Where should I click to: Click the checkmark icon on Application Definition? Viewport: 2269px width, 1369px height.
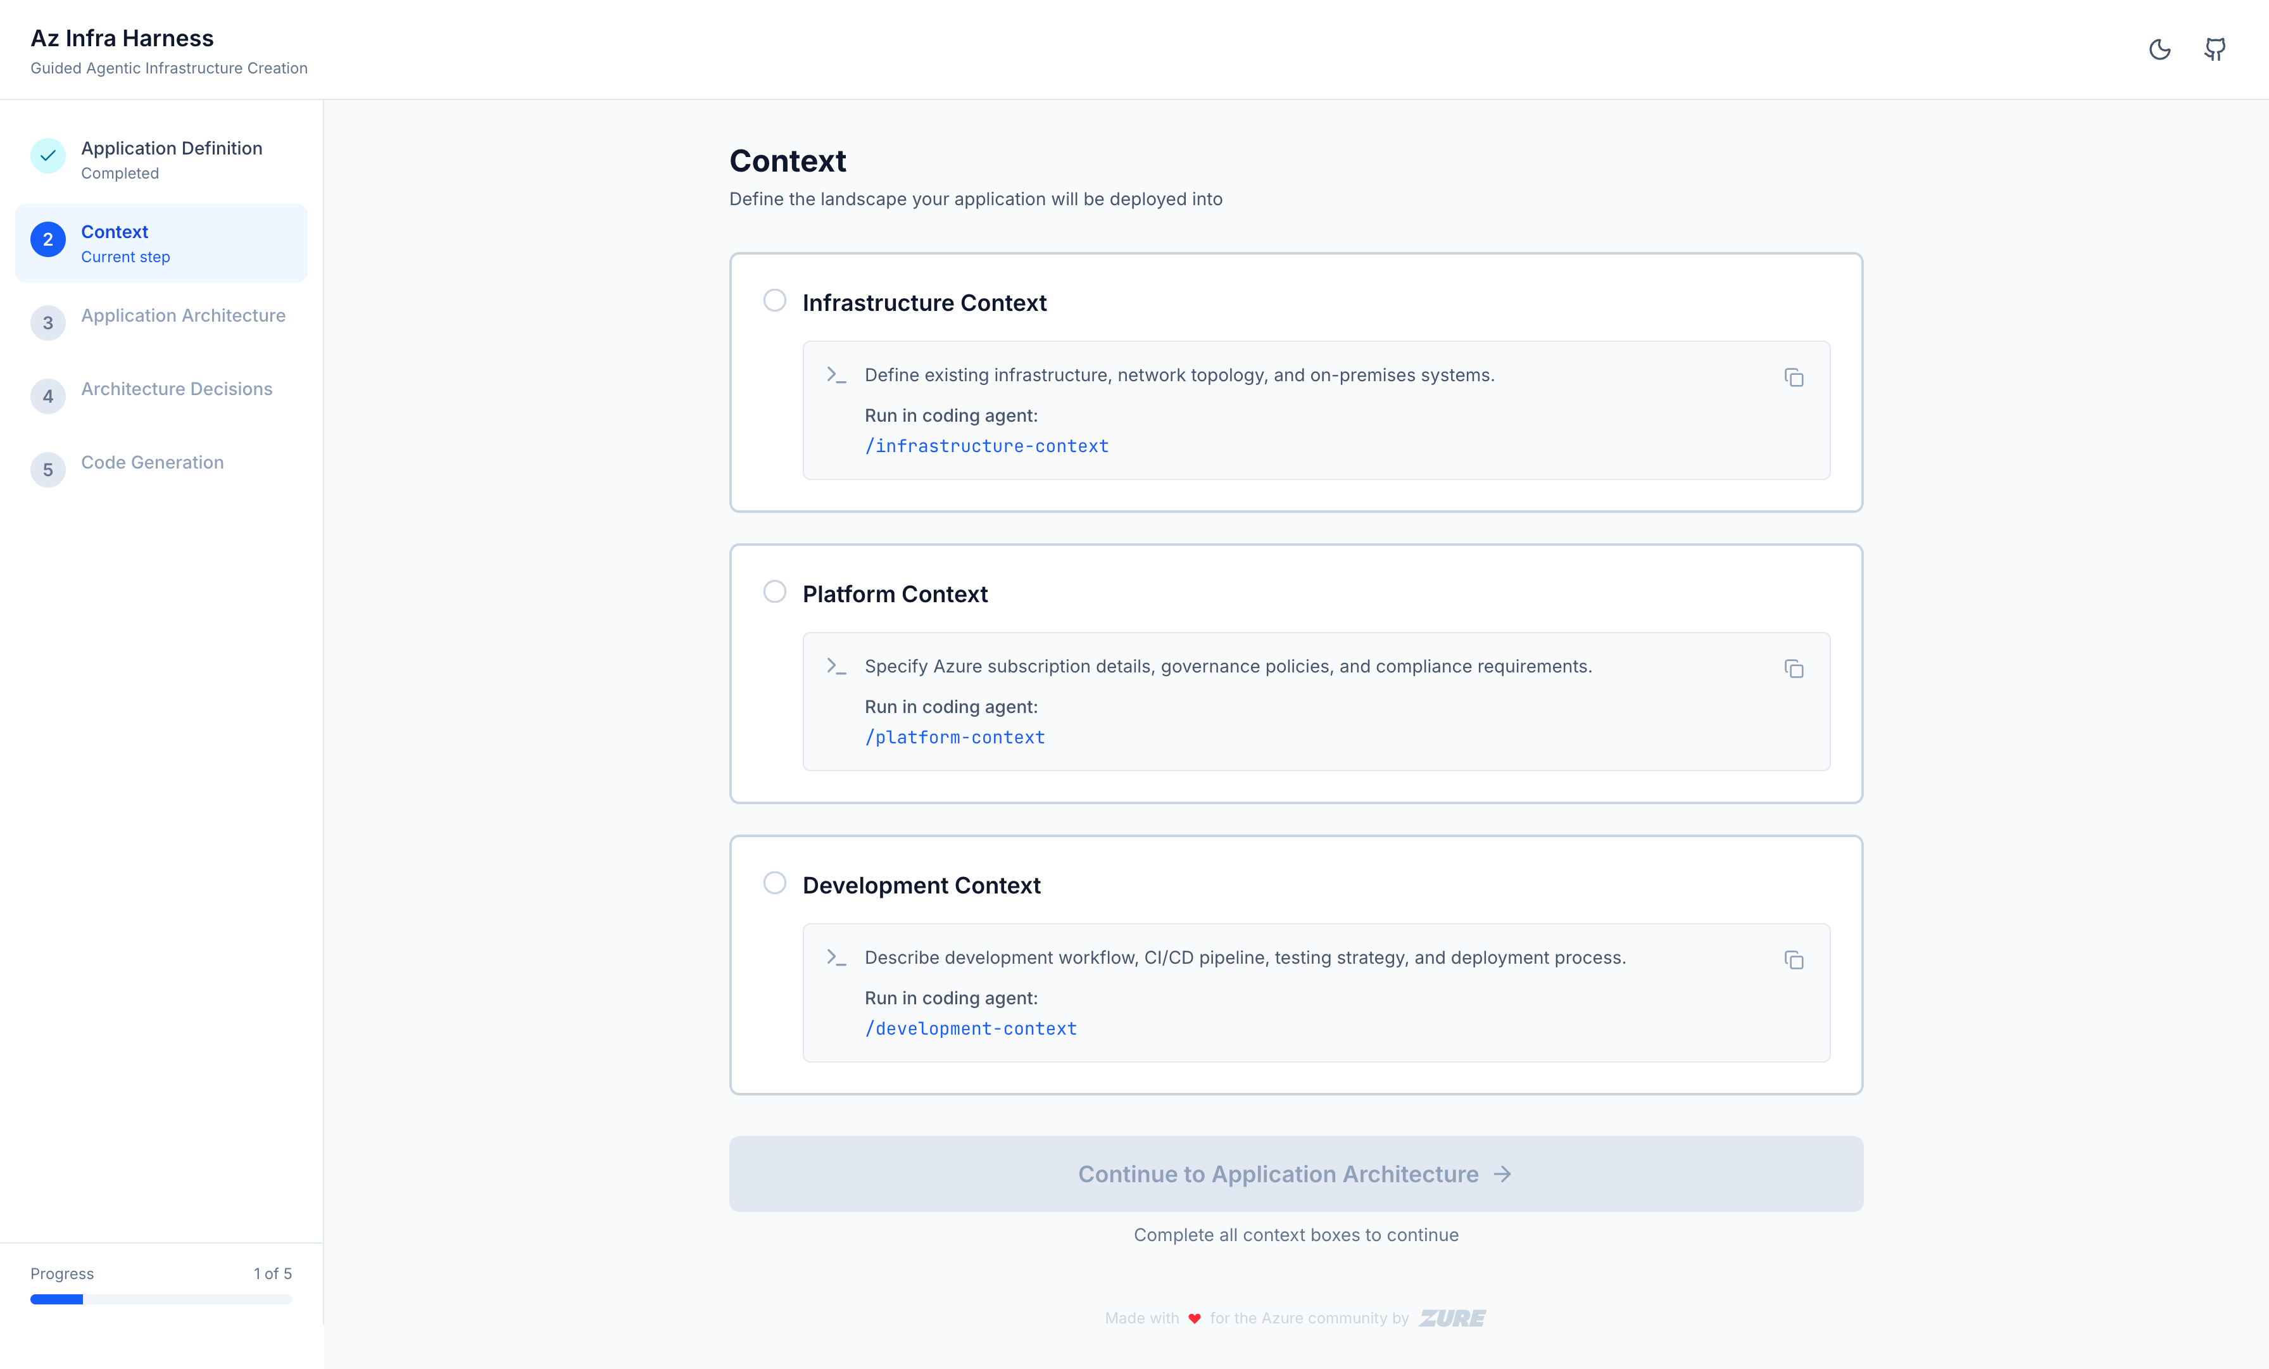48,156
